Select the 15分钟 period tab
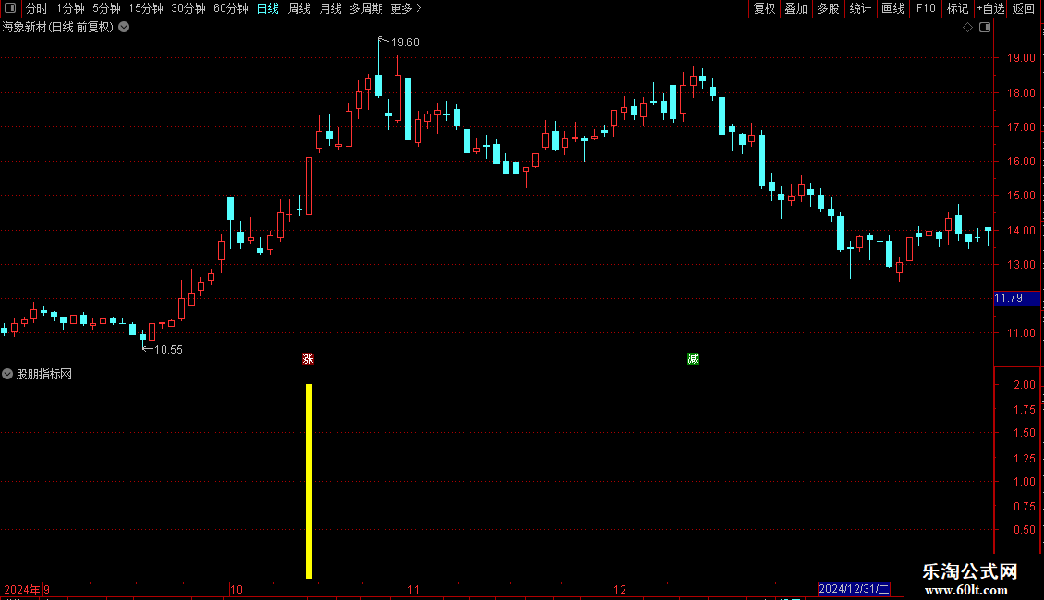 (146, 8)
